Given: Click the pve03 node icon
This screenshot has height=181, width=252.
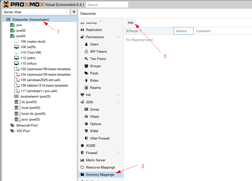Looking at the screenshot, I should point(13,36).
